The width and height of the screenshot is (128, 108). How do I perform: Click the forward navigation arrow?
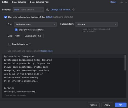click(126, 2)
